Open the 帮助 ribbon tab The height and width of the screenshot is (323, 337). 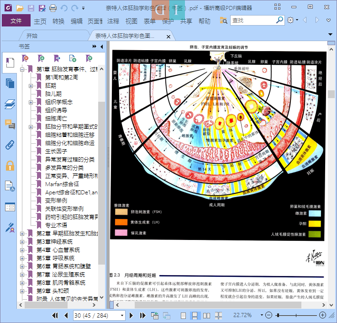[205, 21]
